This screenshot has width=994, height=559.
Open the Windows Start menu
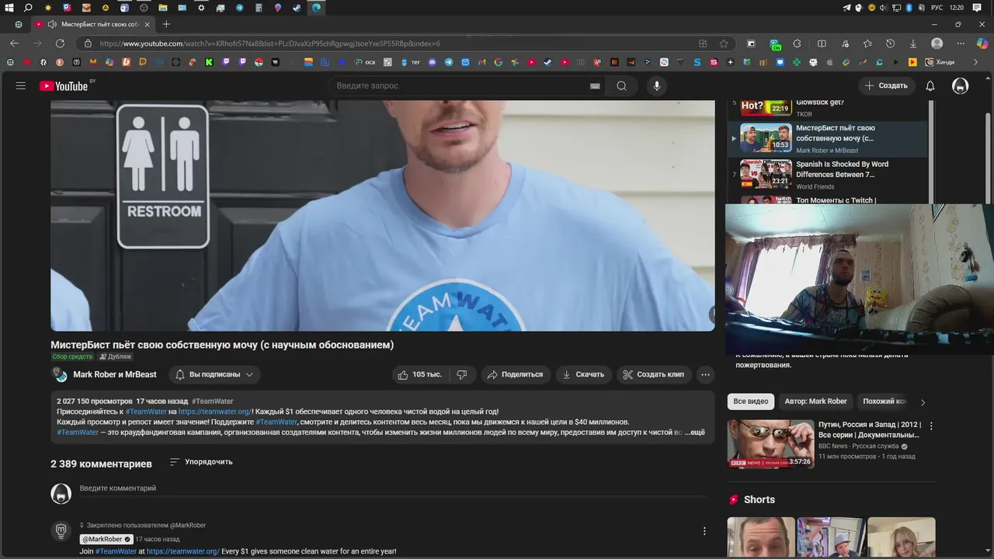pyautogui.click(x=9, y=8)
